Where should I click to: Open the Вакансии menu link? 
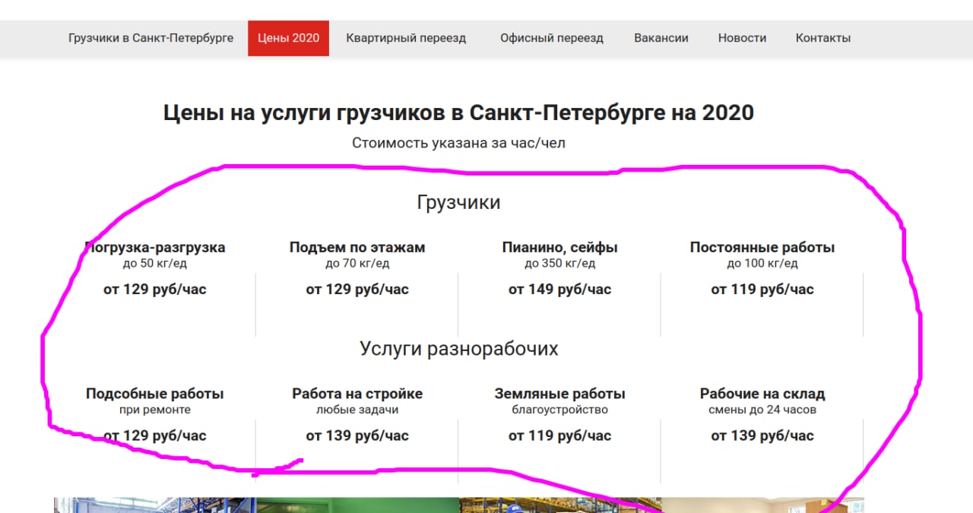point(661,38)
